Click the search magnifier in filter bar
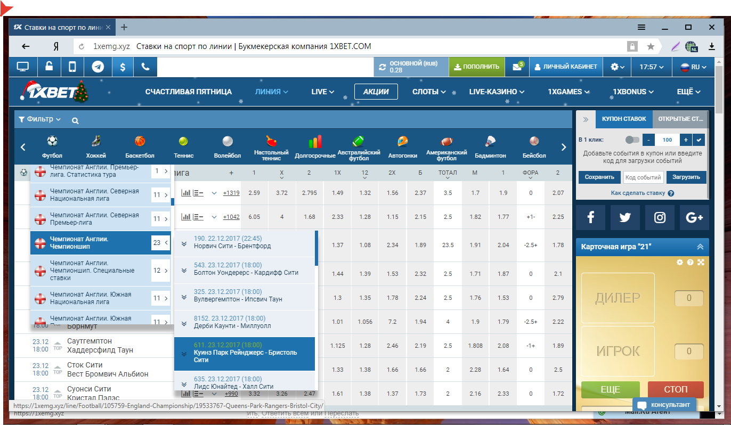Screen dimensions: 731x425 (75, 121)
